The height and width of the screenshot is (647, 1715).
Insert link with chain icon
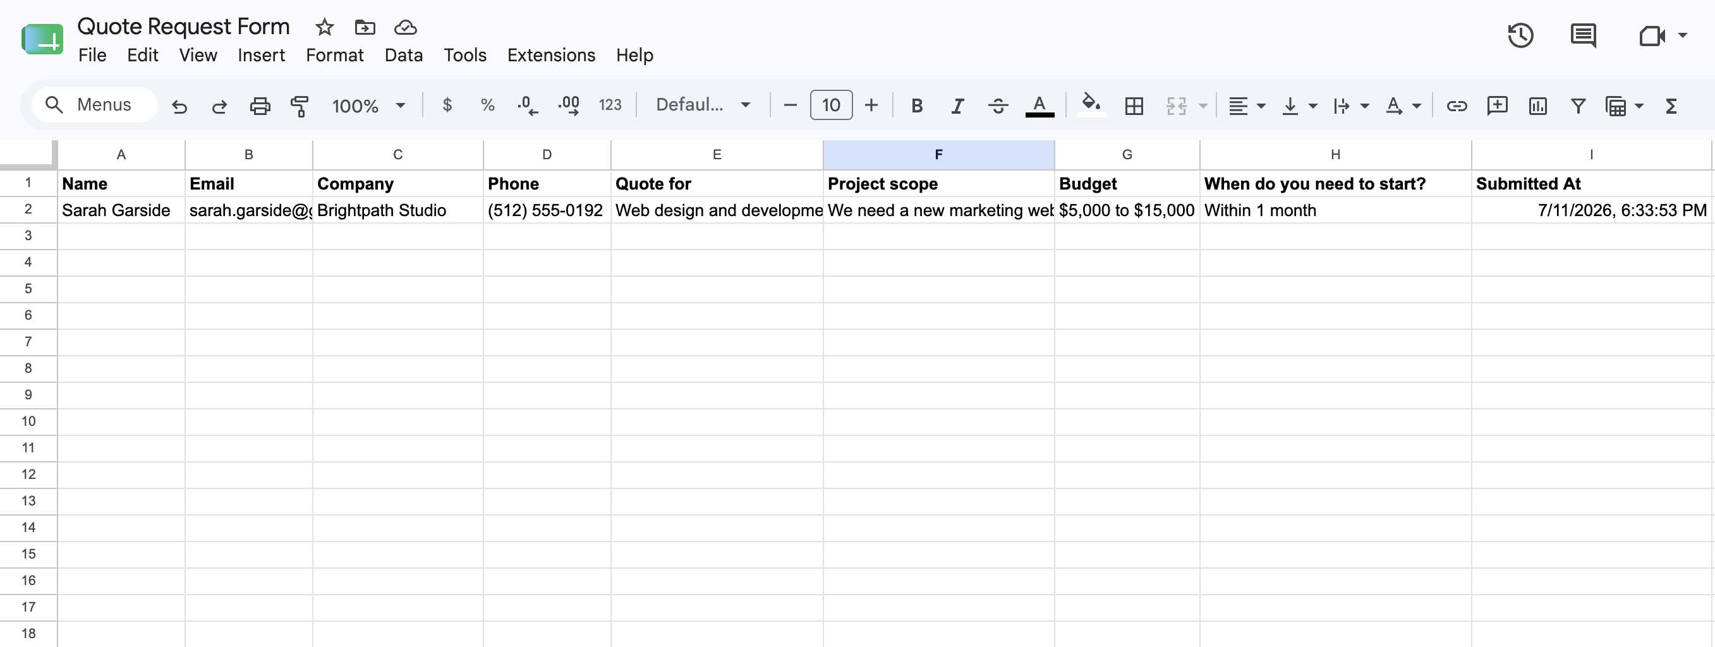coord(1456,106)
